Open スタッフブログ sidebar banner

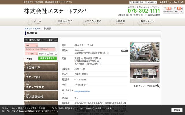[41, 86]
